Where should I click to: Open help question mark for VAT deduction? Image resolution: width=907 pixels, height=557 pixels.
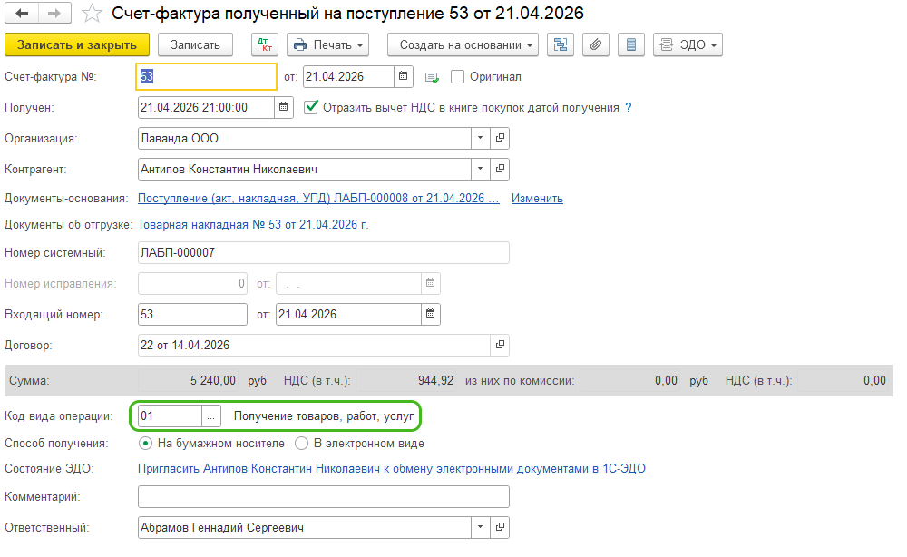pos(629,108)
